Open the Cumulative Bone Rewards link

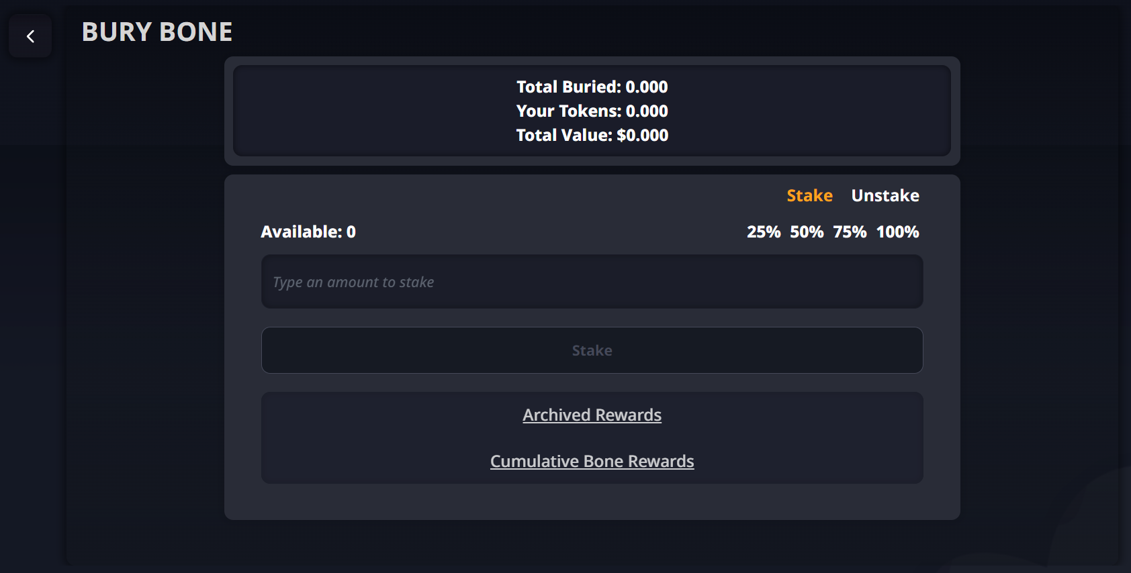[x=592, y=462]
